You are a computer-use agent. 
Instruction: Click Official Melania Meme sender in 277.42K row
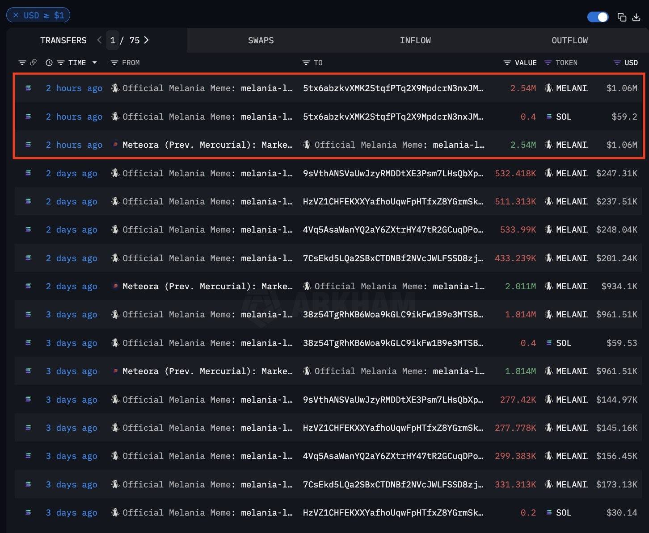tap(207, 400)
